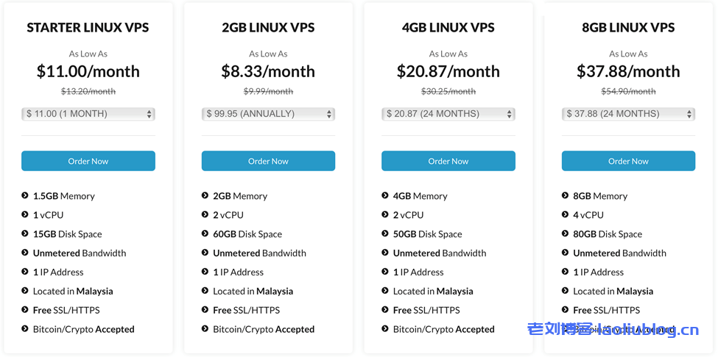Viewport: 718px width, 357px height.
Task: Order the Starter Linux VPS plan
Action: 88,161
